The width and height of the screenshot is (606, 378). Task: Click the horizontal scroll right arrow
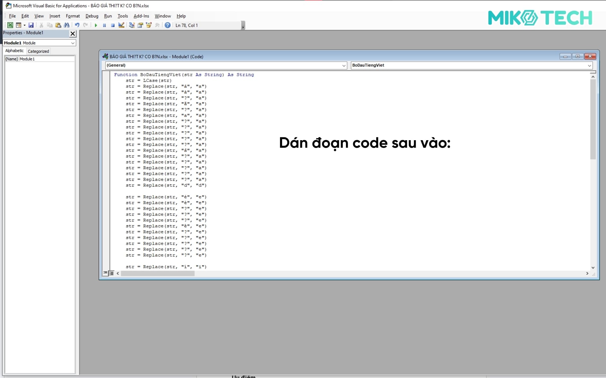[x=587, y=273]
